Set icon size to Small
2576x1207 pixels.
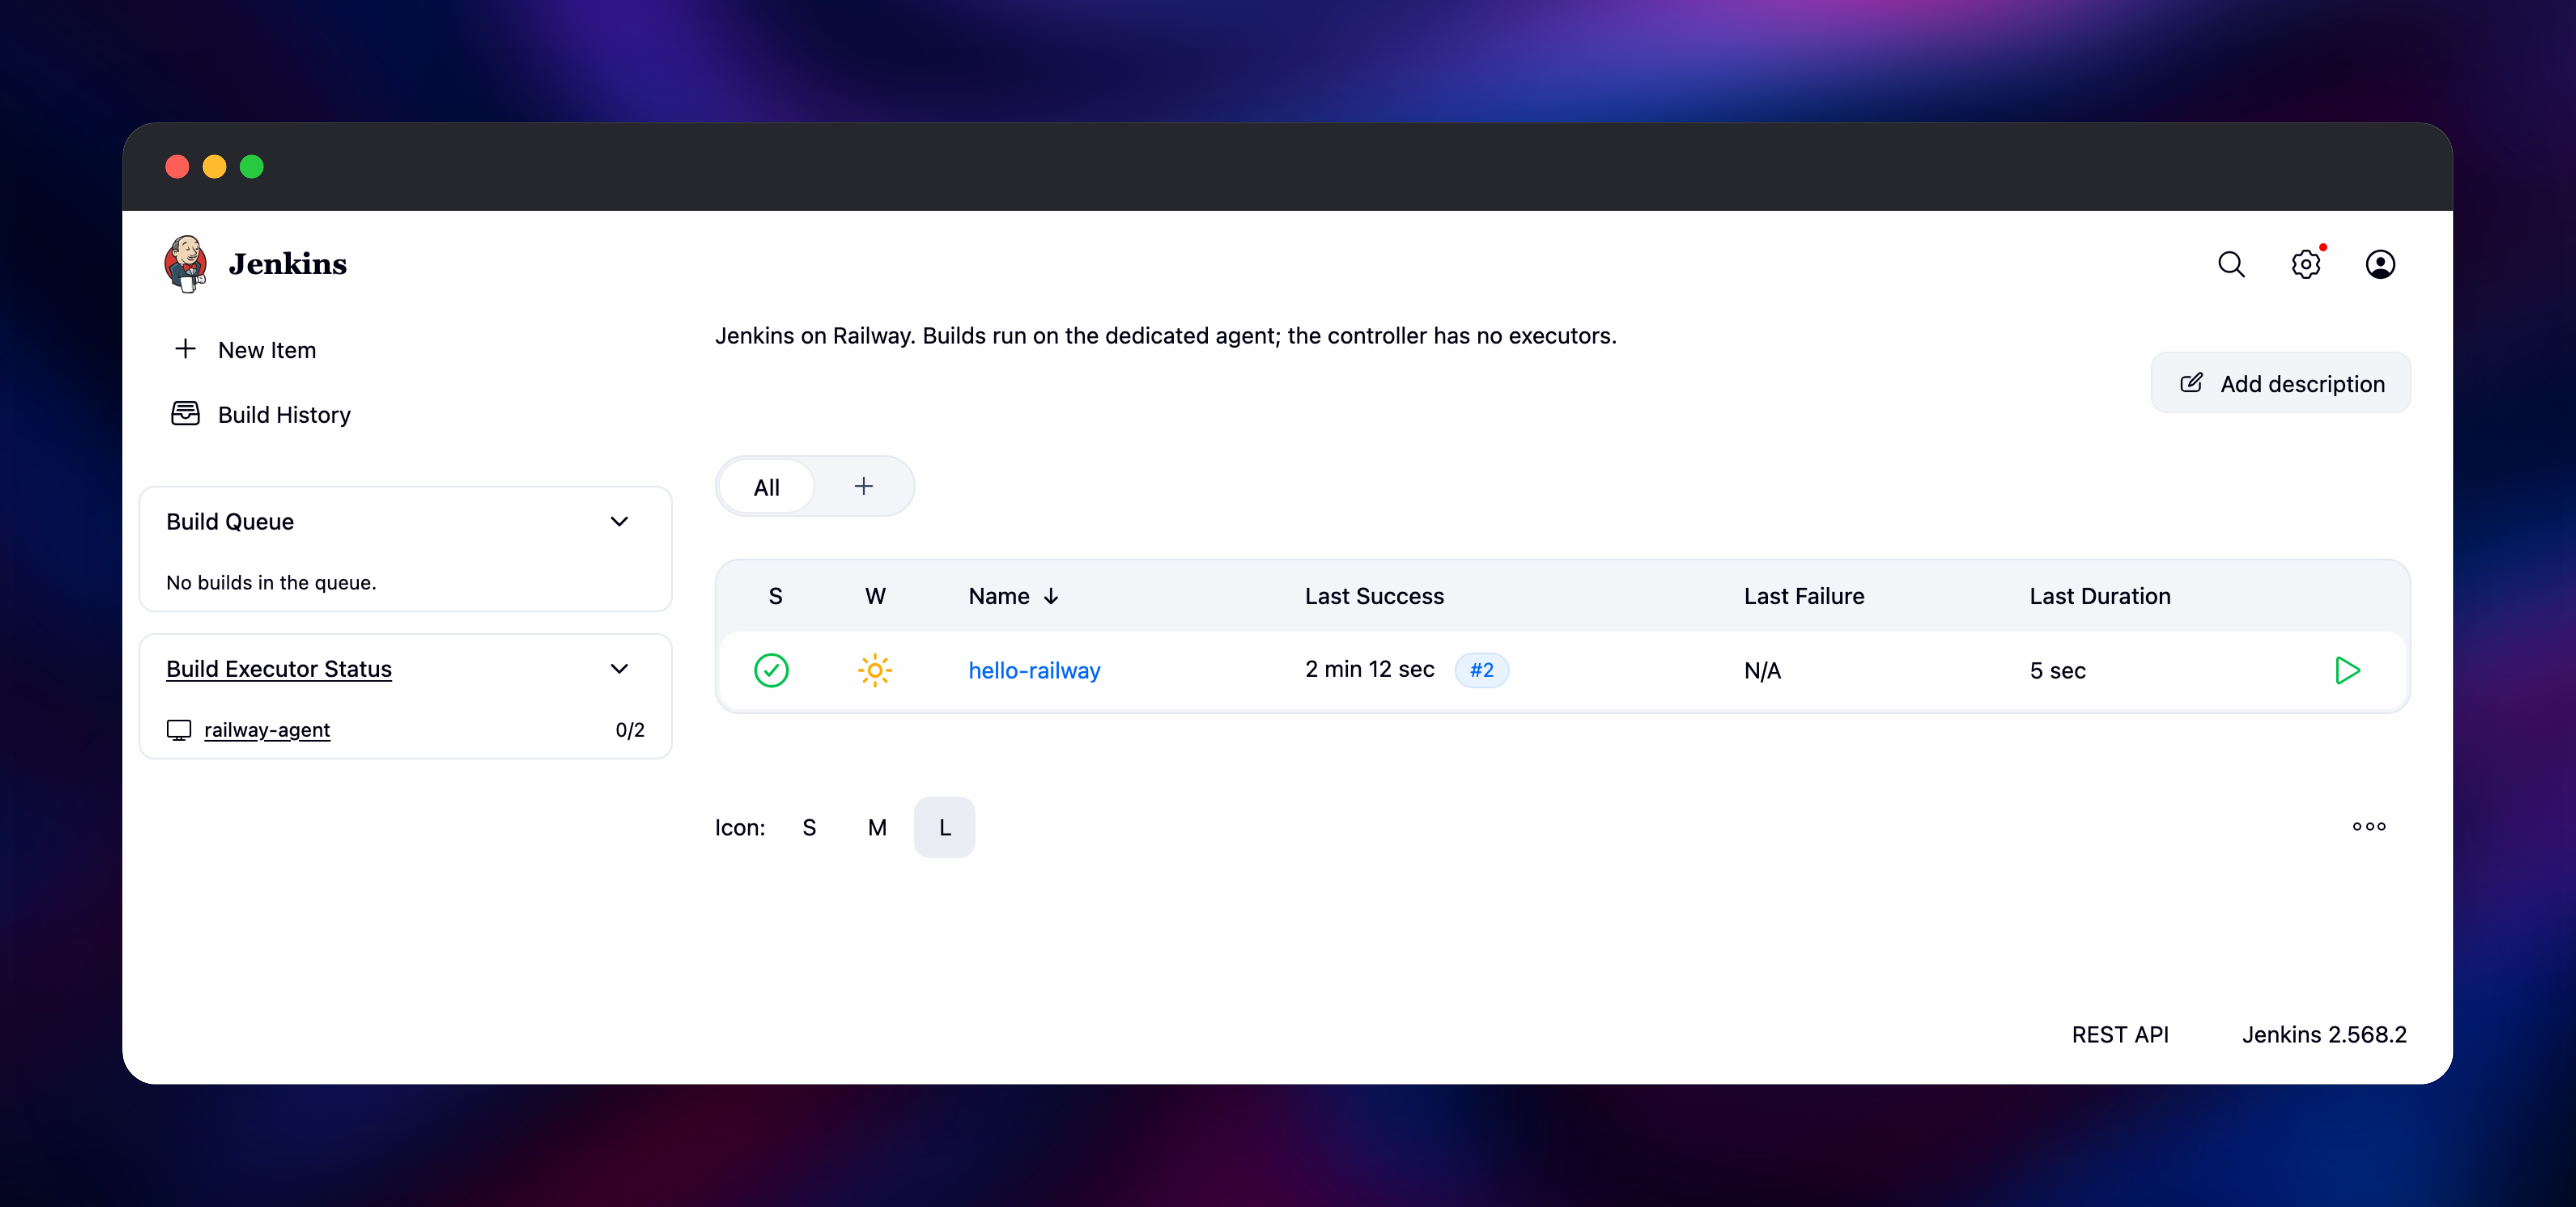pos(809,827)
